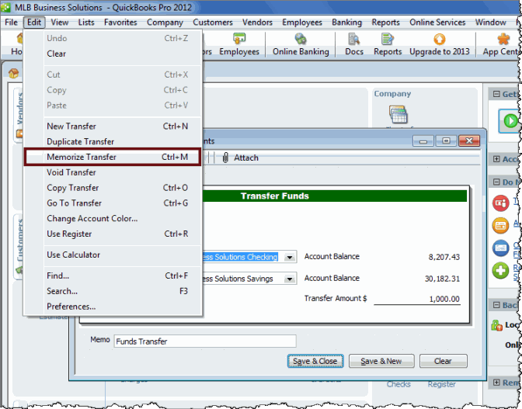Maximize the Transfer Funds window
This screenshot has width=522, height=409.
point(446,141)
